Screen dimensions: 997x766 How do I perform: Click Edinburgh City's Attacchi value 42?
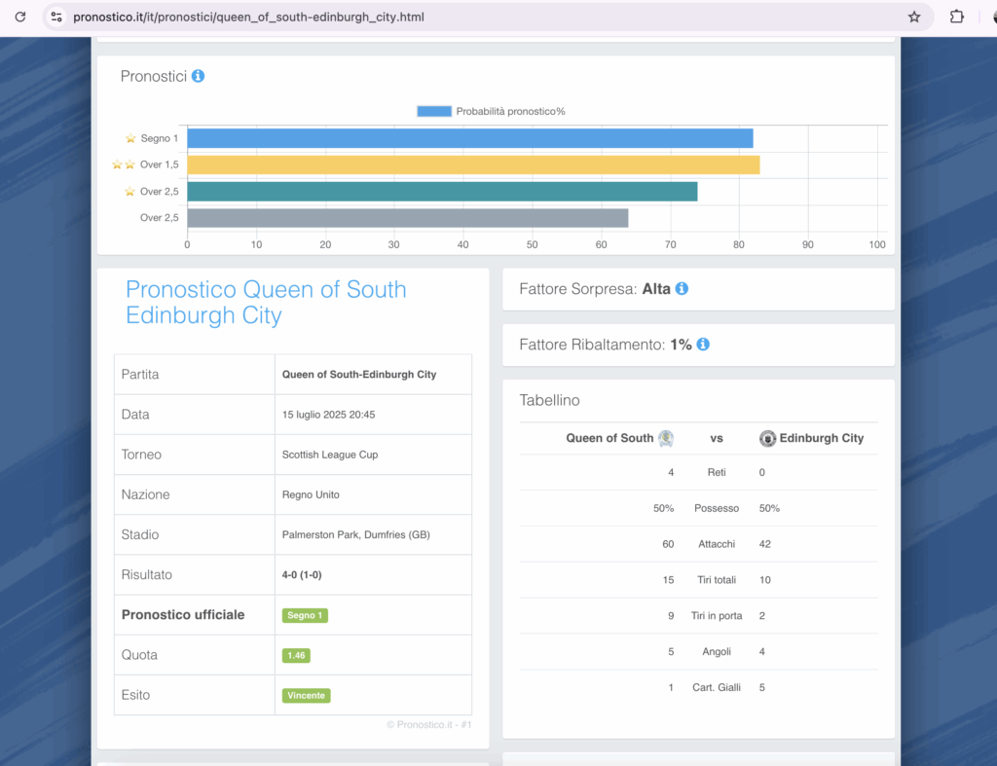tap(765, 544)
